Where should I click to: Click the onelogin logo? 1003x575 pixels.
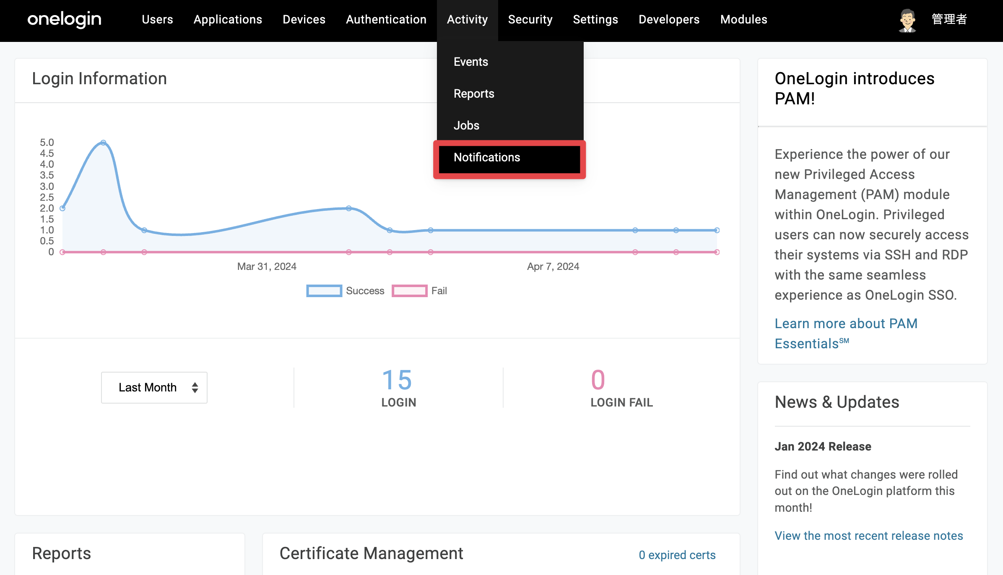coord(64,19)
